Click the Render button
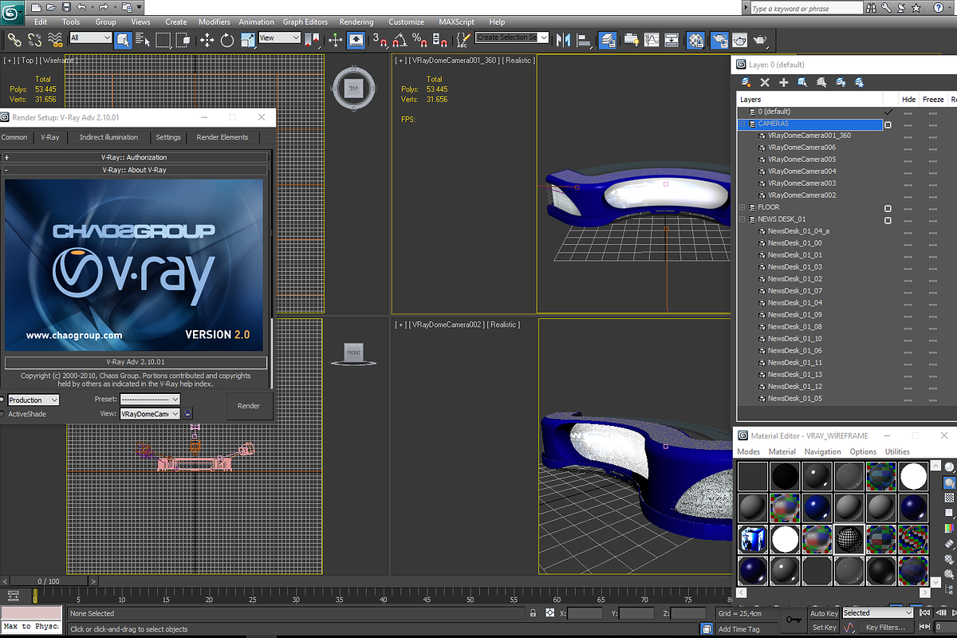The height and width of the screenshot is (638, 957). pyautogui.click(x=249, y=406)
